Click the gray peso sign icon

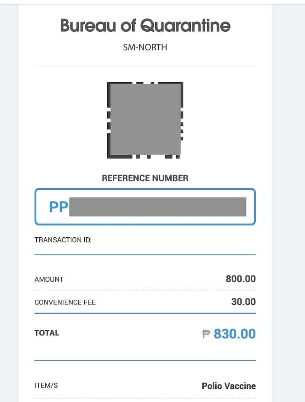pos(206,334)
